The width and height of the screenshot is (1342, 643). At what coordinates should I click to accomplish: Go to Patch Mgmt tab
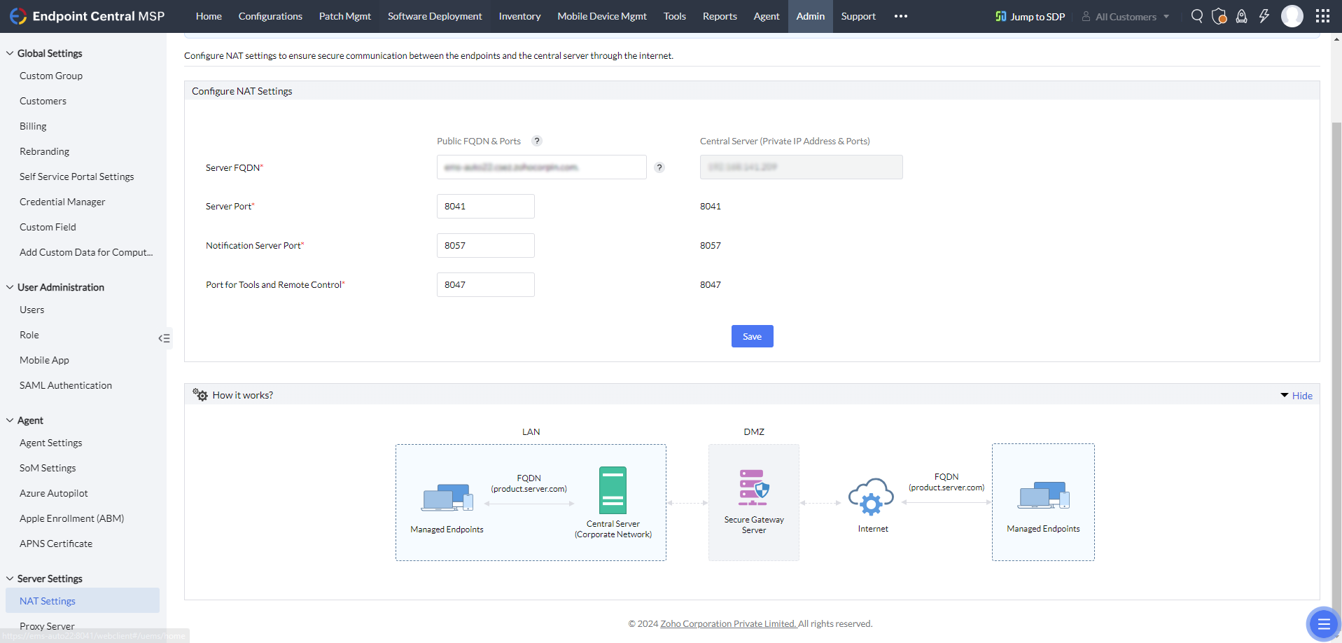345,16
